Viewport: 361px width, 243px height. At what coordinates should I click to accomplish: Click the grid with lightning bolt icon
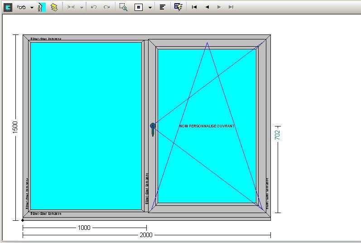178,7
